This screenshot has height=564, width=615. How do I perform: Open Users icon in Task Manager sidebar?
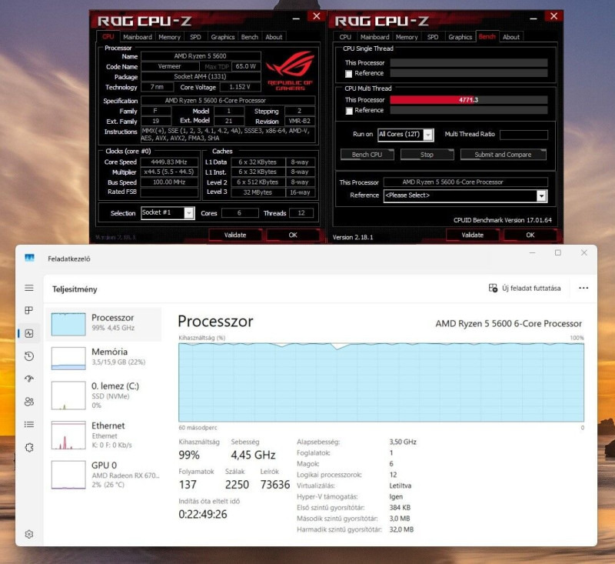(x=29, y=402)
